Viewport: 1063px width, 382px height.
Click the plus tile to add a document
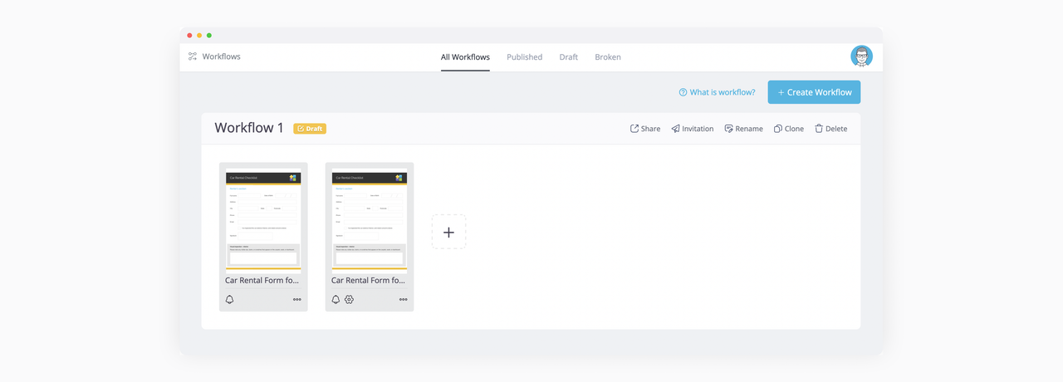click(448, 232)
